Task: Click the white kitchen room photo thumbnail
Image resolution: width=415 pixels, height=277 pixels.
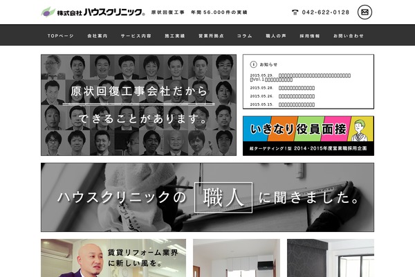Action: point(237,258)
